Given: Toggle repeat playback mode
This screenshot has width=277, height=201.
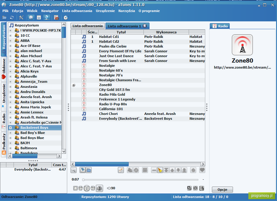Looking at the screenshot, I should pyautogui.click(x=195, y=188).
